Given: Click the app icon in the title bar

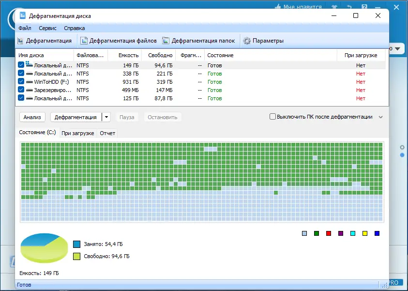Looking at the screenshot, I should click(x=23, y=15).
